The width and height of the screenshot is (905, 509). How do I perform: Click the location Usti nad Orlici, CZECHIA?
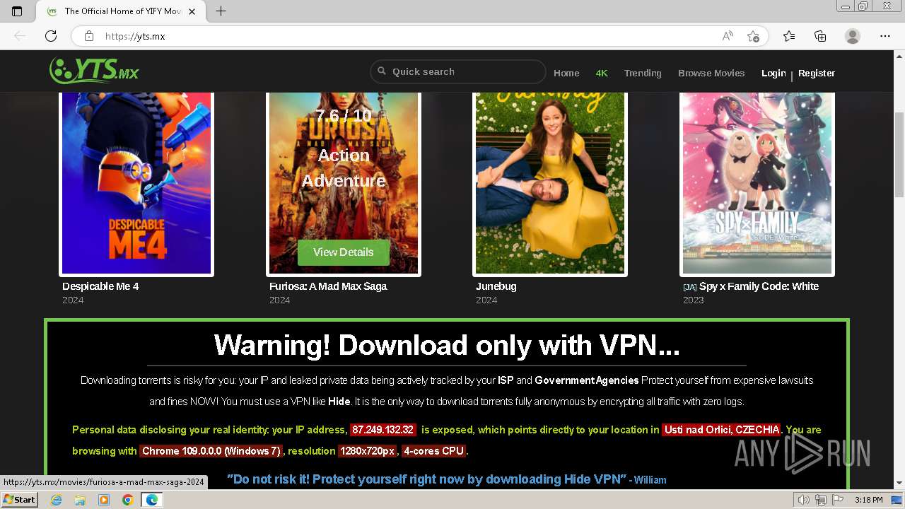pos(722,430)
